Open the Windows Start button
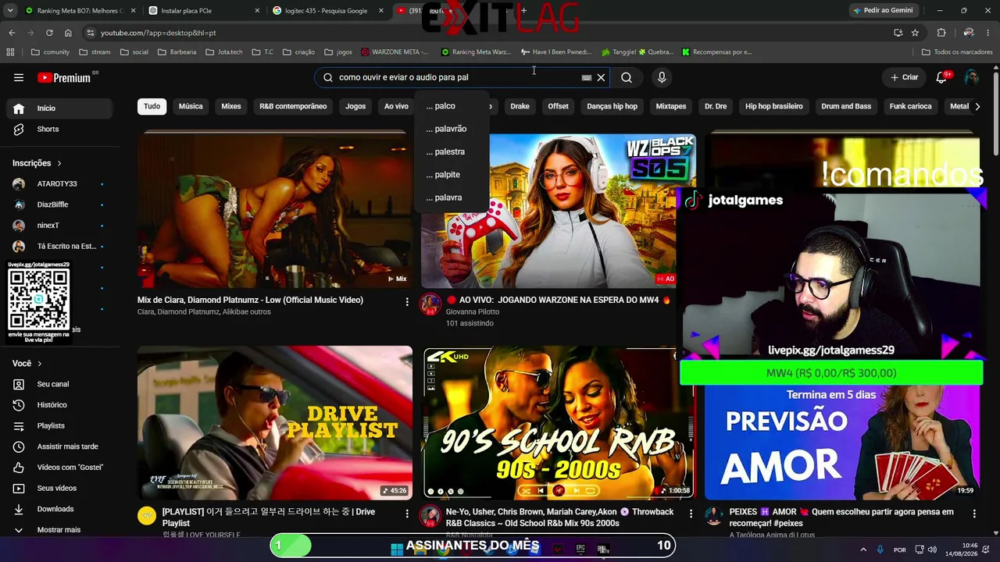Screen dimensions: 1000x562 397,549
